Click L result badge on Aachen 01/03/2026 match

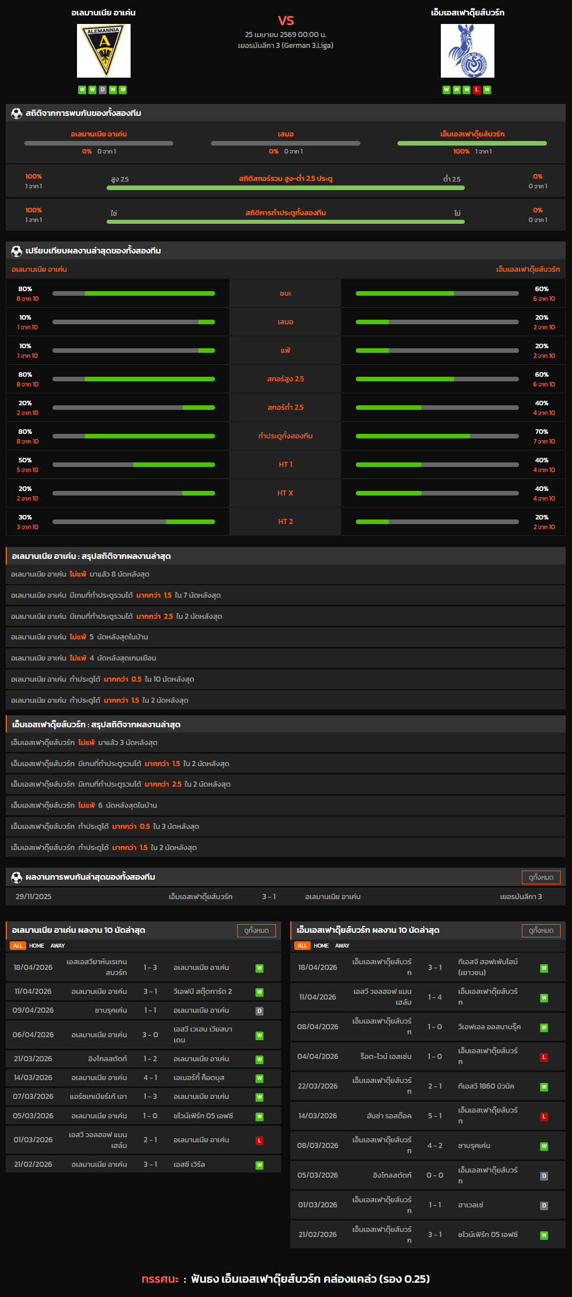(259, 1141)
